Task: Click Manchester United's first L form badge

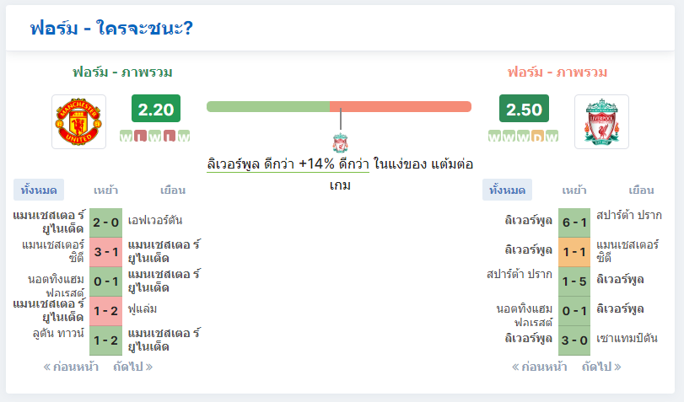Action: pos(141,137)
